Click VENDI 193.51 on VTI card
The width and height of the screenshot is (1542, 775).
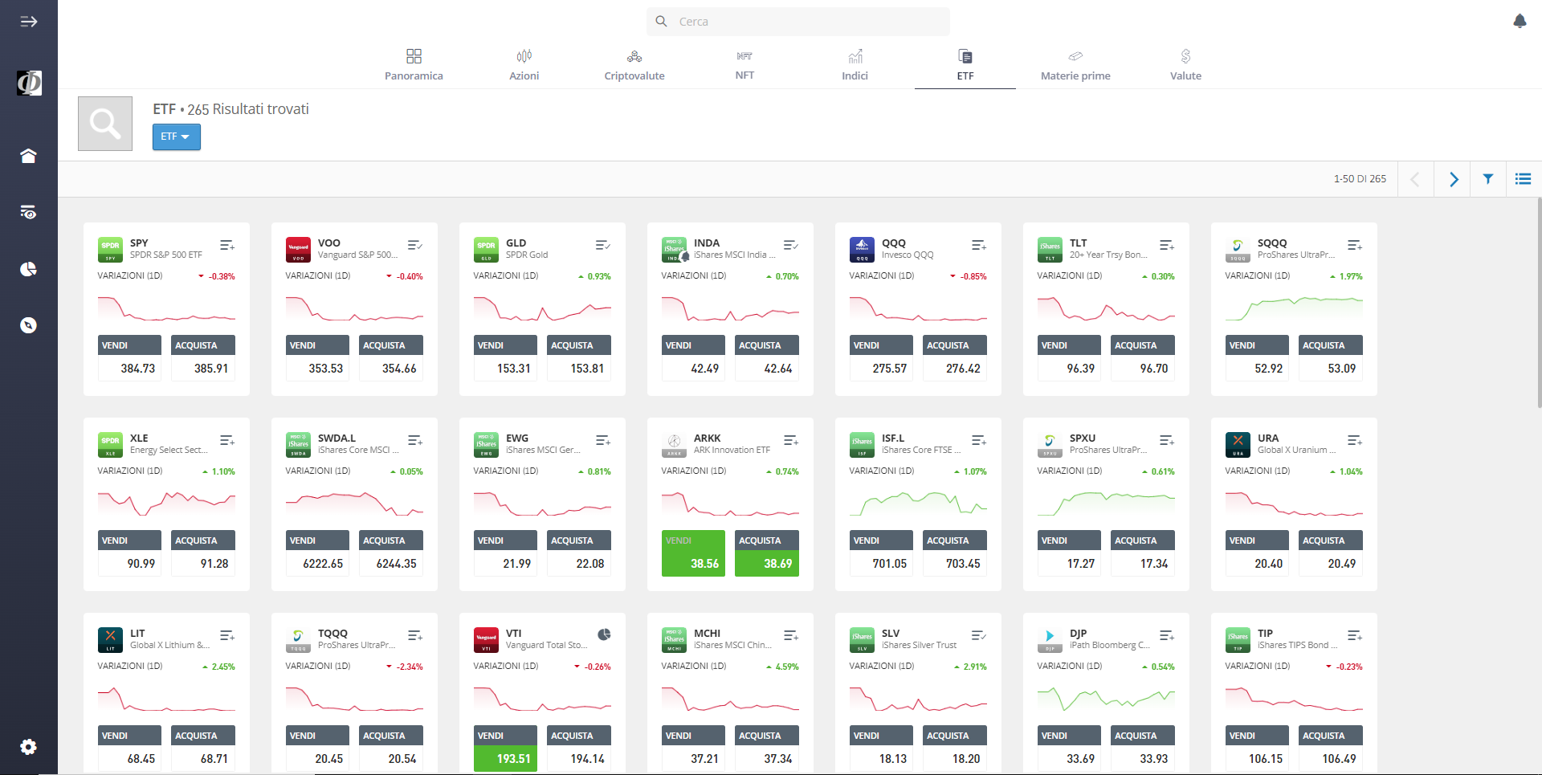click(x=505, y=748)
